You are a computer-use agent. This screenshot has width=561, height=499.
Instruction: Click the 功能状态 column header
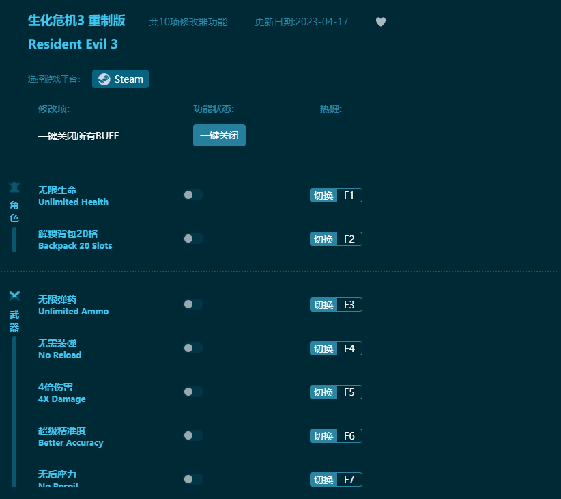click(x=214, y=109)
